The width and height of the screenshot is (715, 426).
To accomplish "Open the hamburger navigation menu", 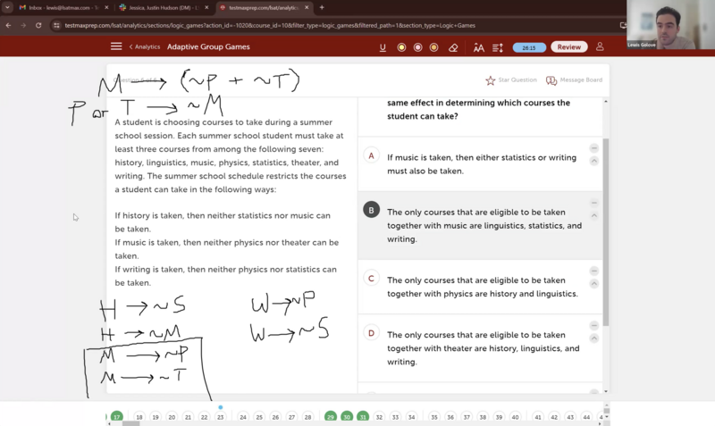I will click(116, 46).
